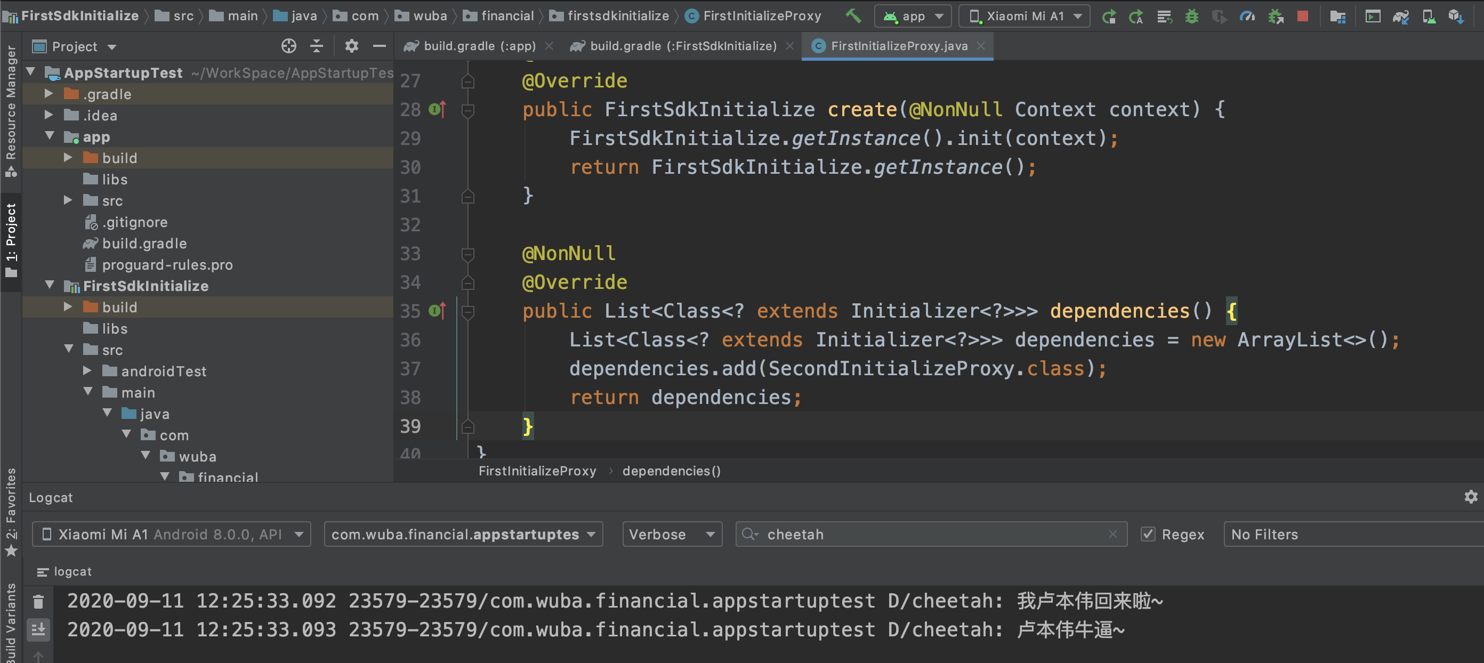
Task: Close the build.gradle (:FirstSdkInitialize) tab
Action: [x=790, y=46]
